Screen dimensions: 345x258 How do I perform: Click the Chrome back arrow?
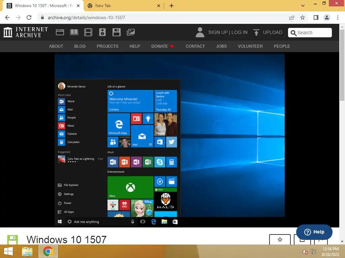[x=7, y=17]
